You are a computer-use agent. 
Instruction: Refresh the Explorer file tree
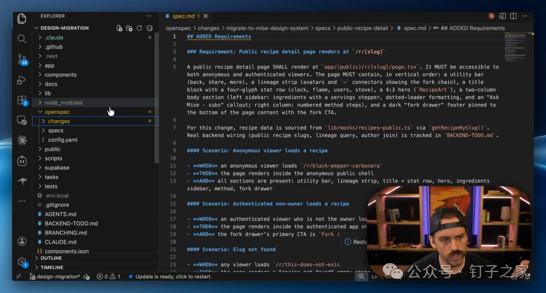click(x=140, y=28)
